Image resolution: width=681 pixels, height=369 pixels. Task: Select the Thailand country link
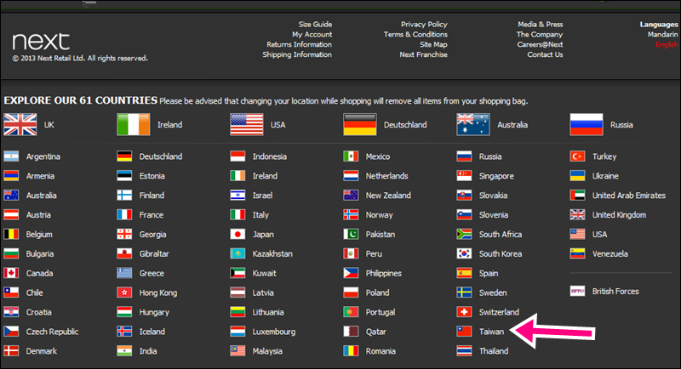tap(494, 351)
